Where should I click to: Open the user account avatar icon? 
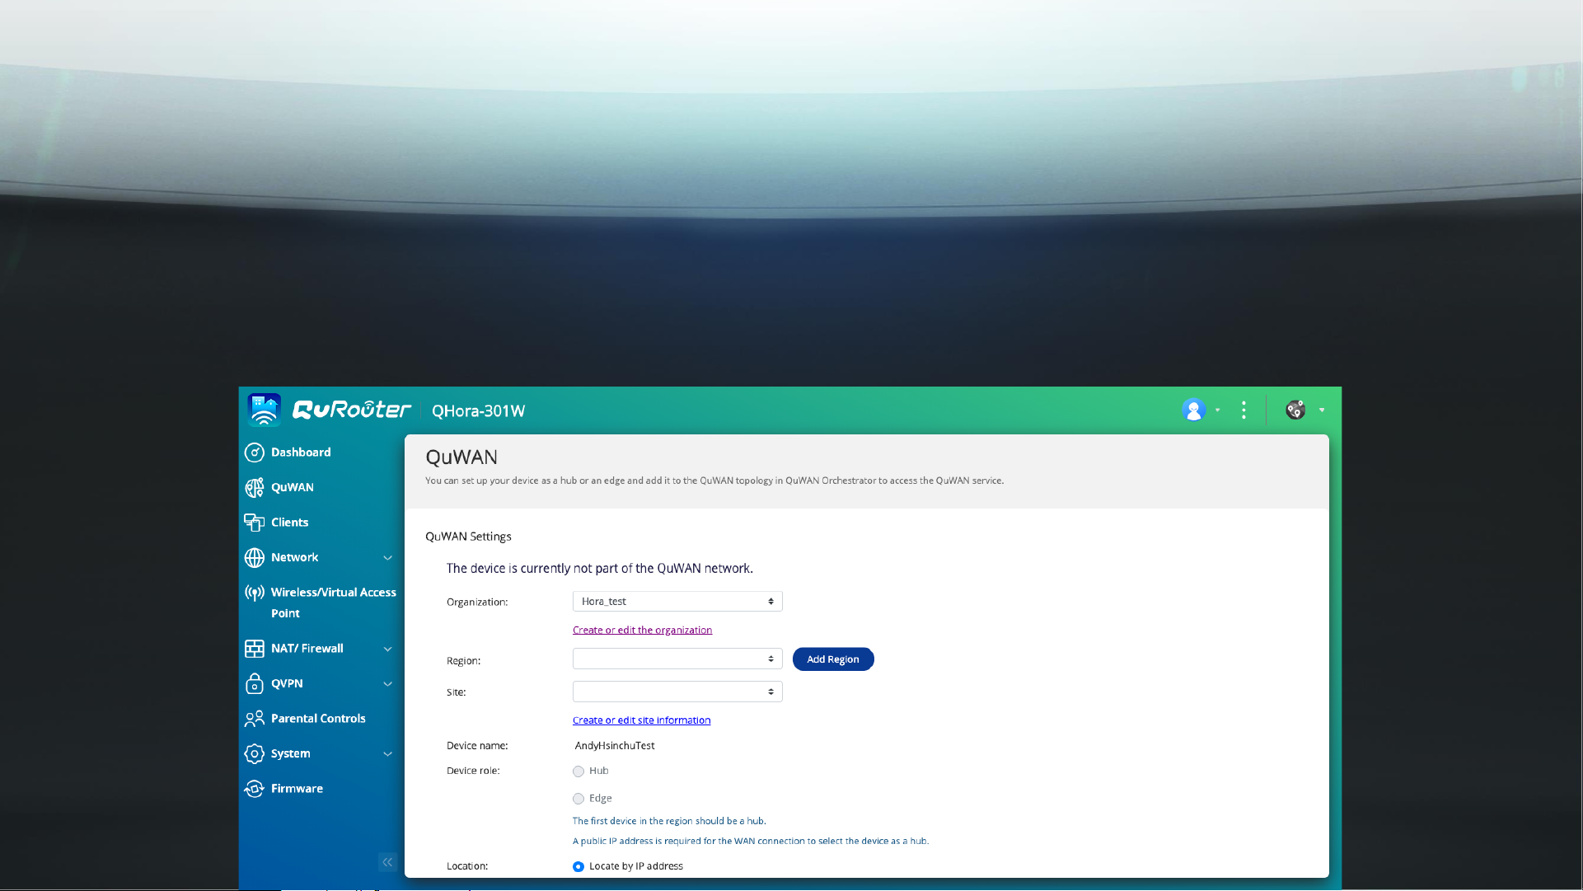(x=1193, y=410)
